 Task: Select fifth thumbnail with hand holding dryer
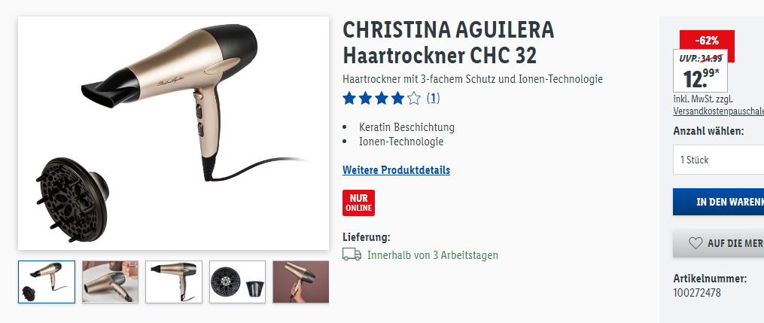[300, 282]
